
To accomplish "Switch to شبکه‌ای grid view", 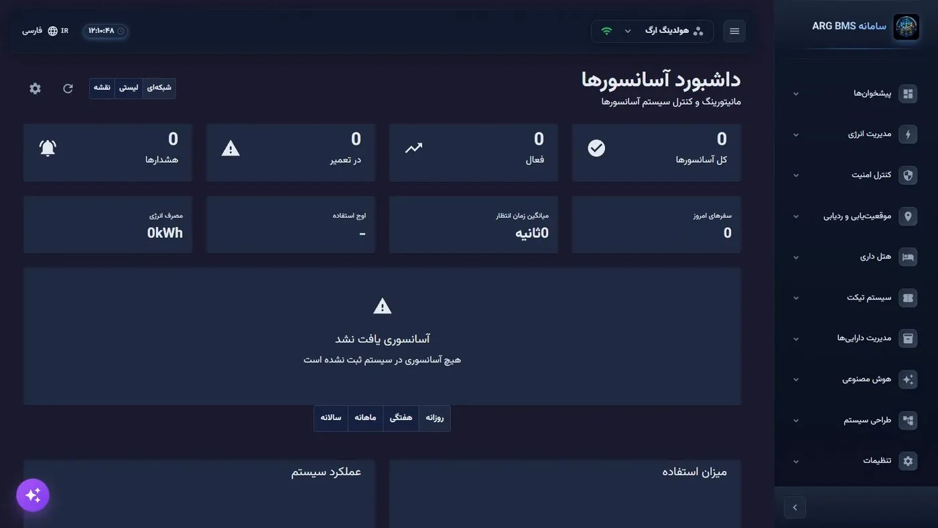I will pyautogui.click(x=159, y=88).
